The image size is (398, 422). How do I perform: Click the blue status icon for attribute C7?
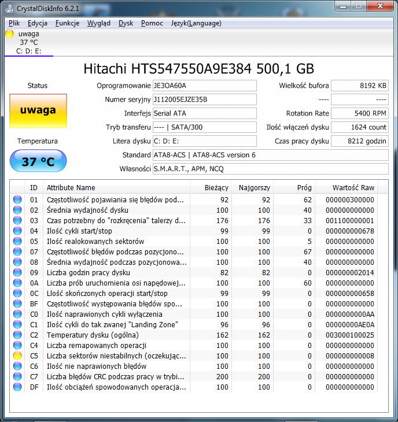point(17,376)
